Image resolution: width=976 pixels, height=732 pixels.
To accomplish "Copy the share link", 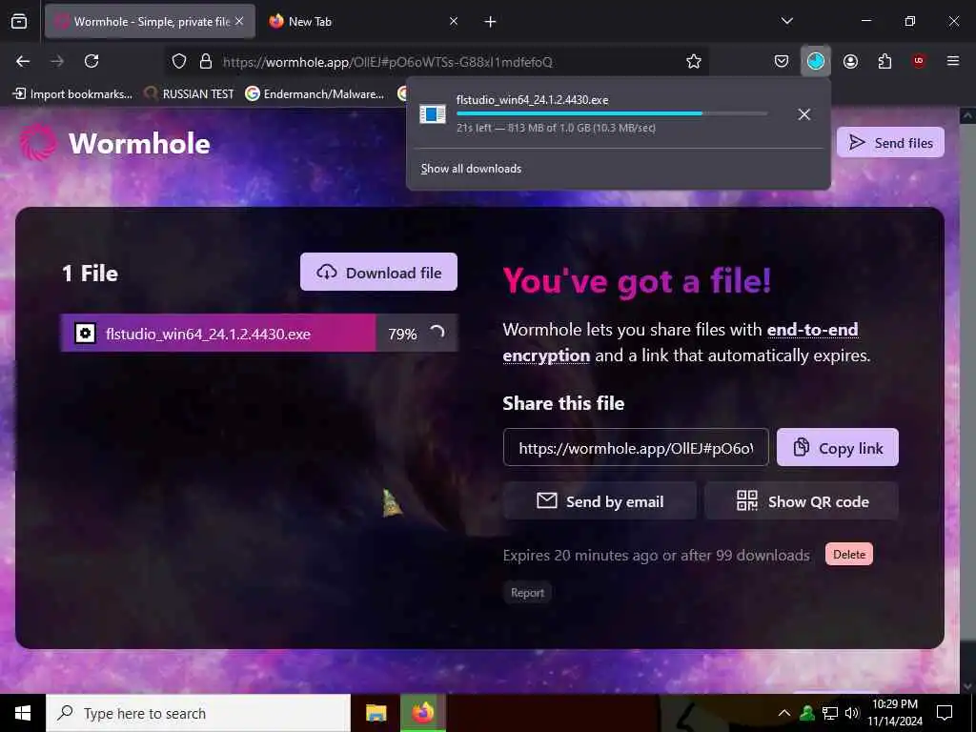I will (x=838, y=448).
